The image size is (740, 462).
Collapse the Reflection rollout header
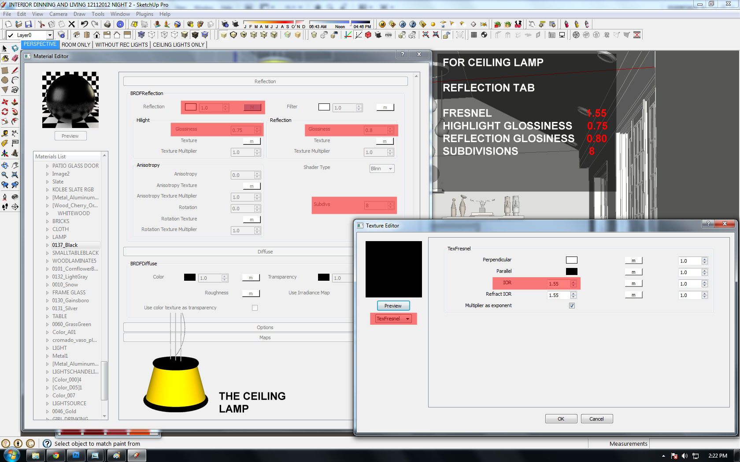pos(265,81)
